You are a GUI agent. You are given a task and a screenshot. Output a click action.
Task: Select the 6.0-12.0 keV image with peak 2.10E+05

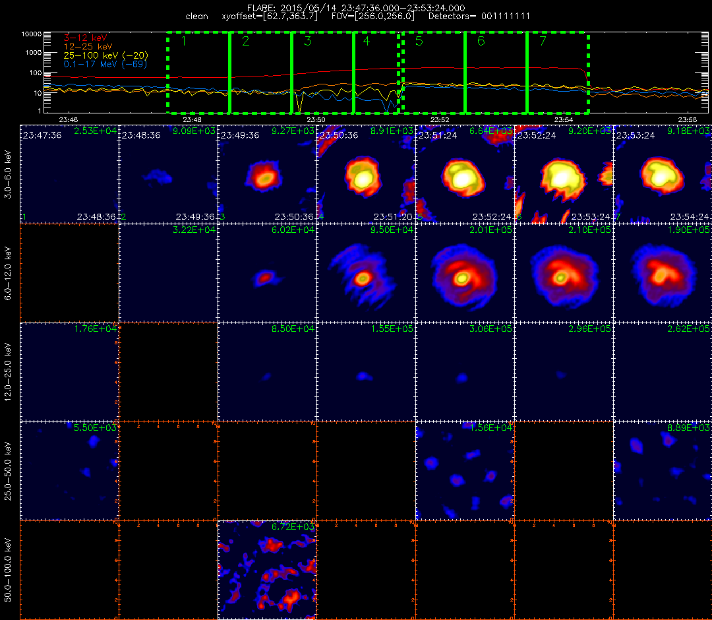point(564,273)
